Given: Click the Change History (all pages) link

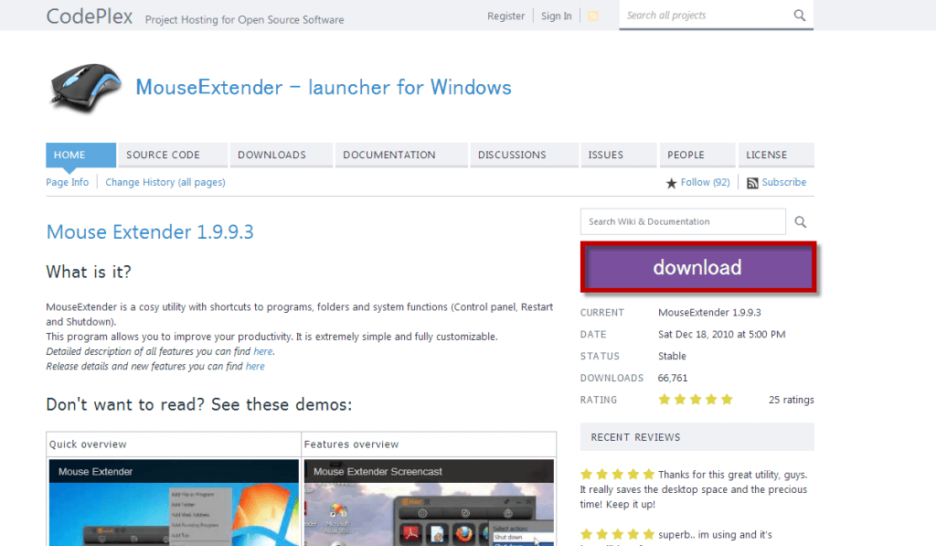Looking at the screenshot, I should click(165, 182).
